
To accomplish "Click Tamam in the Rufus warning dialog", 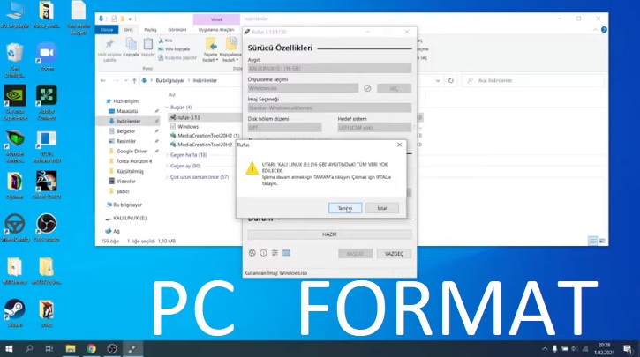I will coord(345,208).
